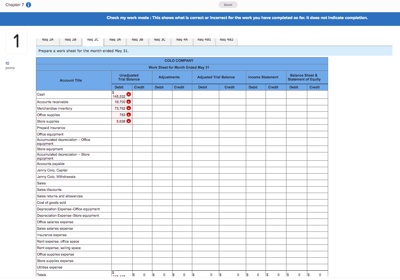Click the red X next to Office supplies value
The width and height of the screenshot is (400, 280).
[x=128, y=115]
